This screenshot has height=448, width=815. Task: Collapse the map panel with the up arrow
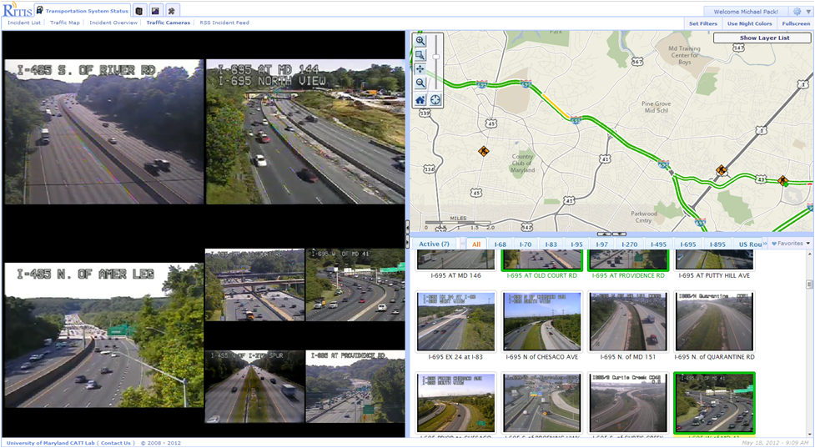click(x=603, y=234)
